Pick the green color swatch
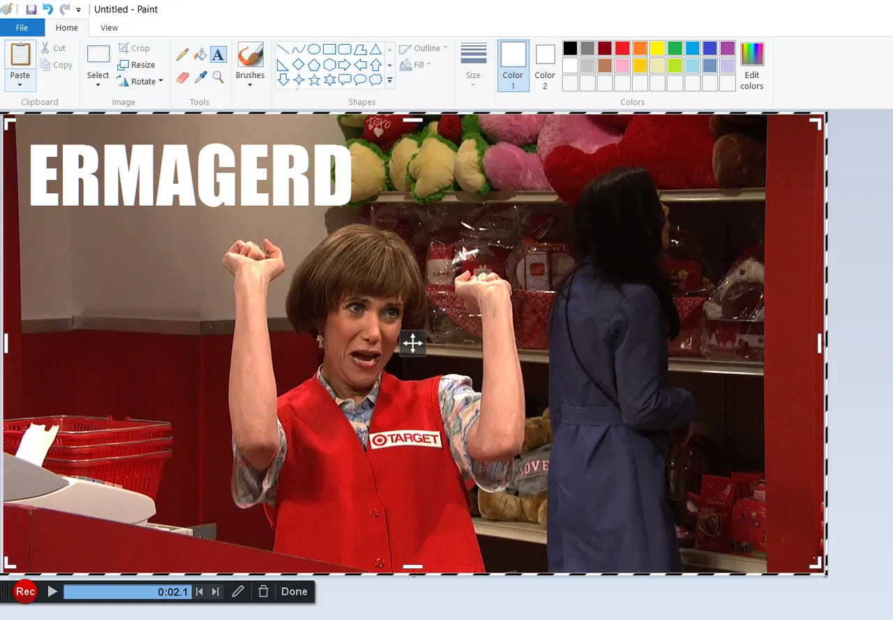Image resolution: width=893 pixels, height=620 pixels. 675,48
